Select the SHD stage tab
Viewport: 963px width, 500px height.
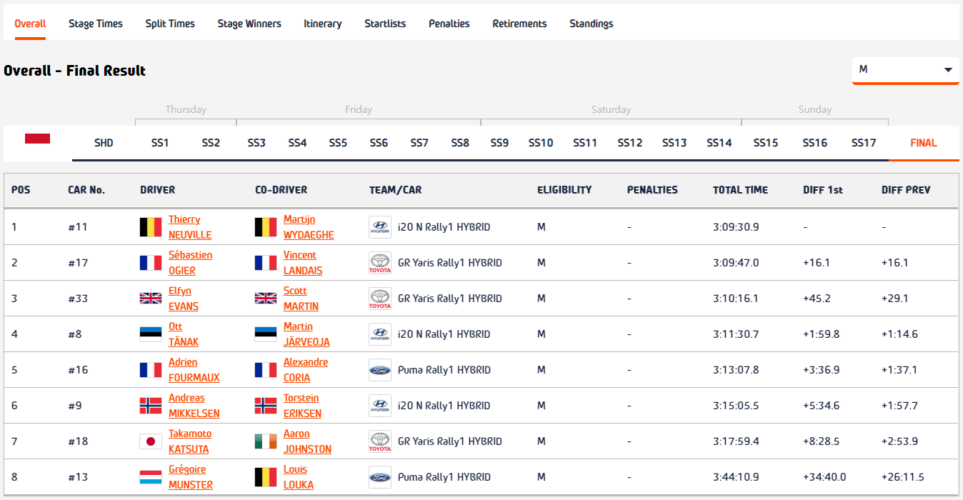coord(104,143)
